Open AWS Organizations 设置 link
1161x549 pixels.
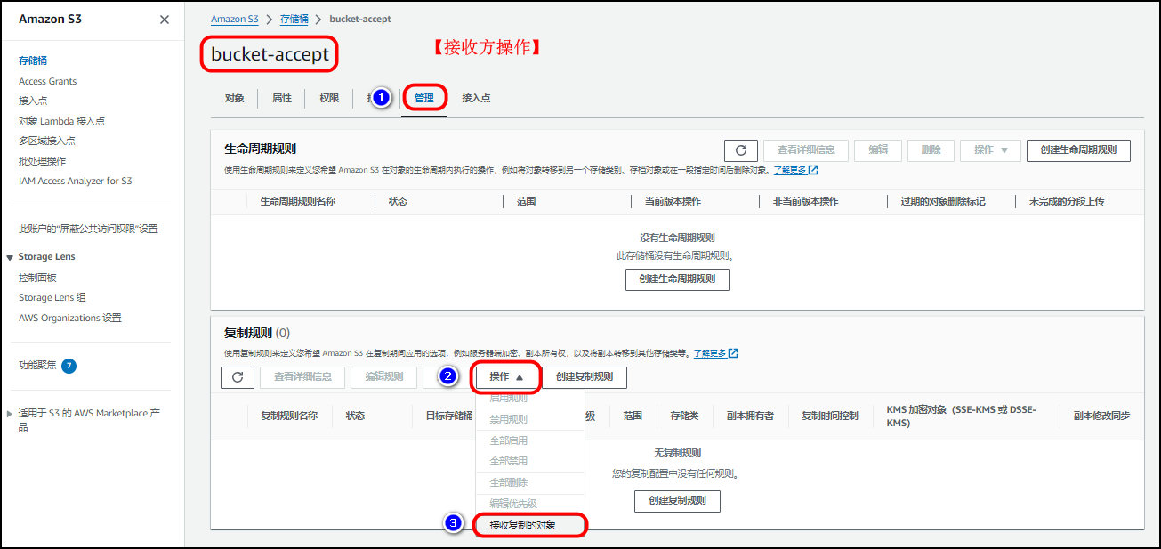[x=70, y=318]
